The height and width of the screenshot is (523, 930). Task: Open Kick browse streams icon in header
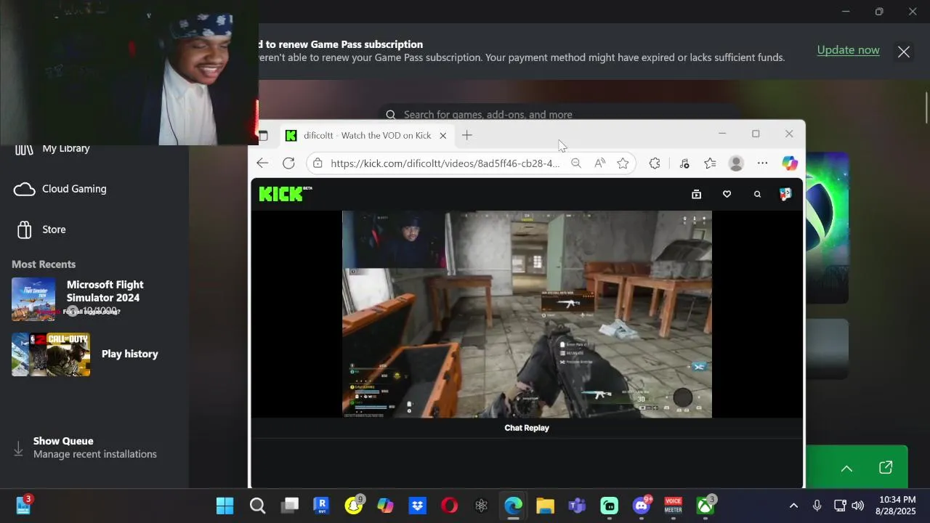(696, 194)
